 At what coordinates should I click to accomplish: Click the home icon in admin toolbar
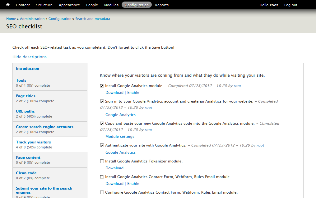8,5
